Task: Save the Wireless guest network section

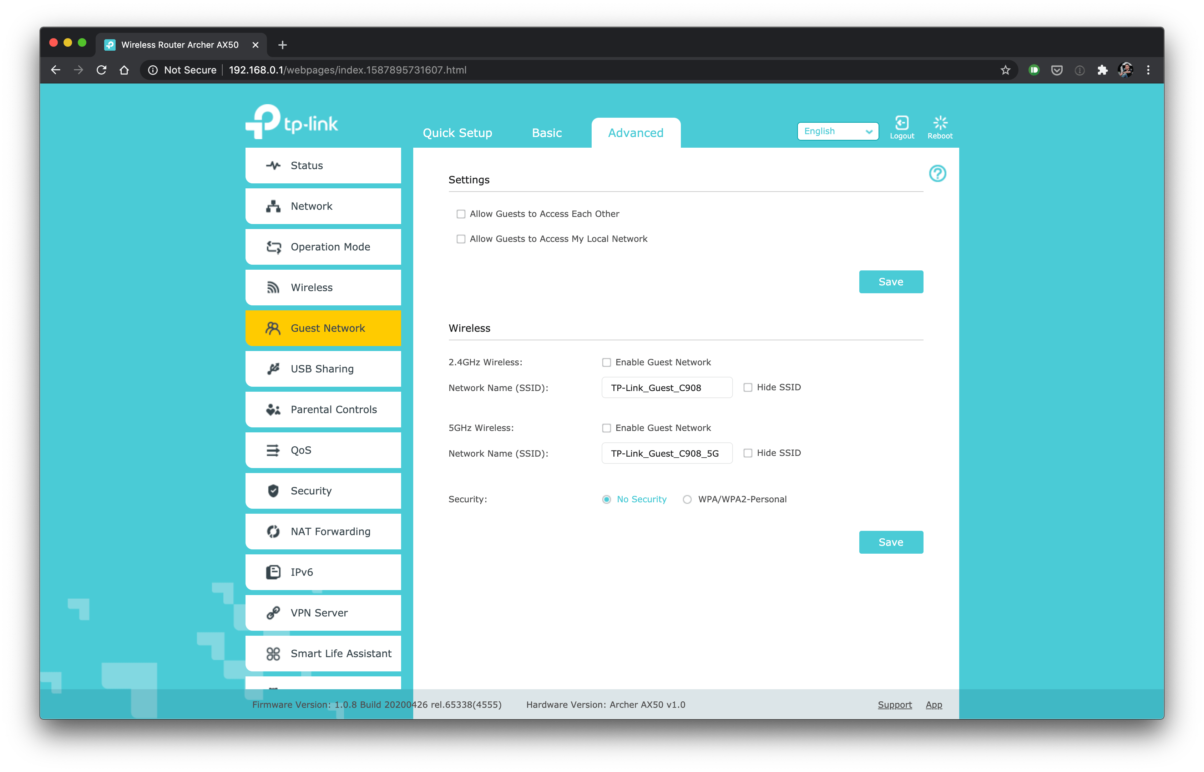Action: [891, 542]
